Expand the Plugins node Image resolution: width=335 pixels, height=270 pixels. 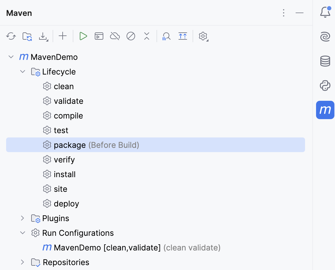pos(22,218)
